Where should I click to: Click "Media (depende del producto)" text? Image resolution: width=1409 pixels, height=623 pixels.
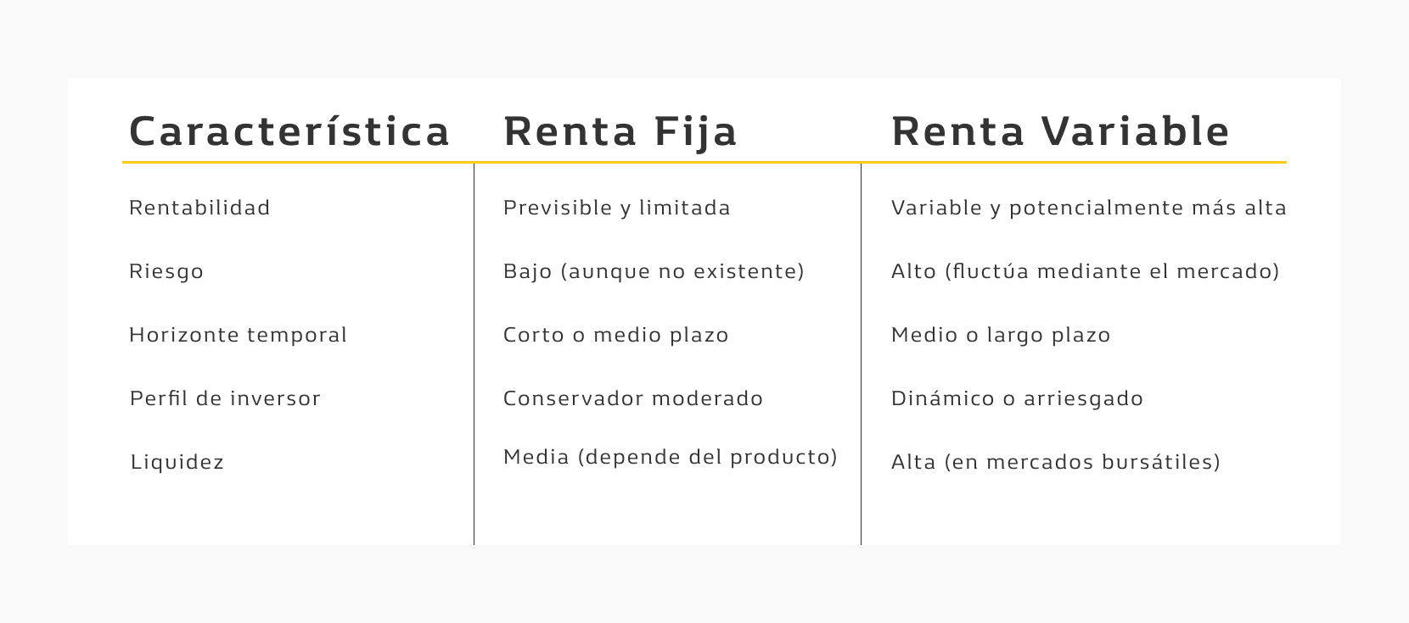coord(670,457)
